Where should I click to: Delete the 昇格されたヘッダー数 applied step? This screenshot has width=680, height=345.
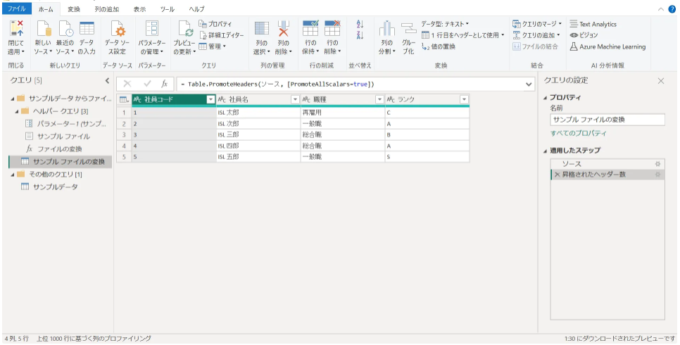click(x=557, y=175)
